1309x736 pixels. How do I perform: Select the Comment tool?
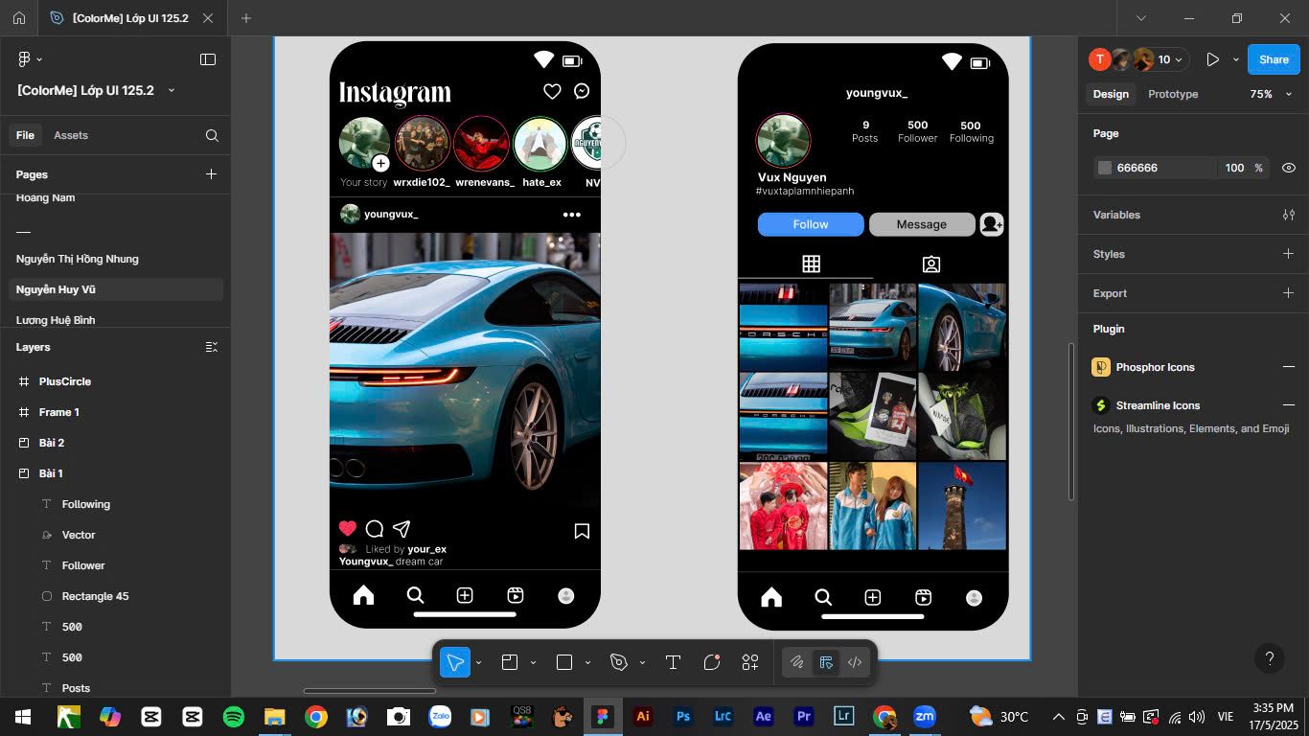click(x=711, y=662)
